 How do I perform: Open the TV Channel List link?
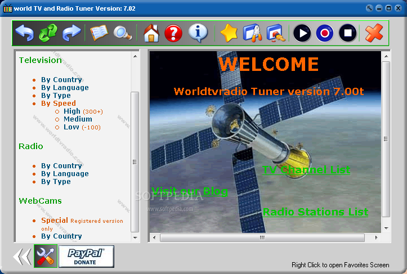(x=306, y=170)
